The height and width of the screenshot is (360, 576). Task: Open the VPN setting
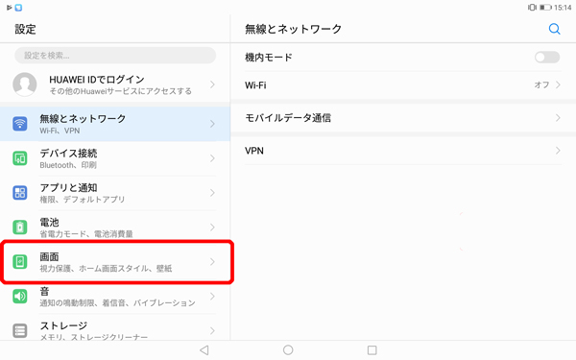(x=403, y=151)
